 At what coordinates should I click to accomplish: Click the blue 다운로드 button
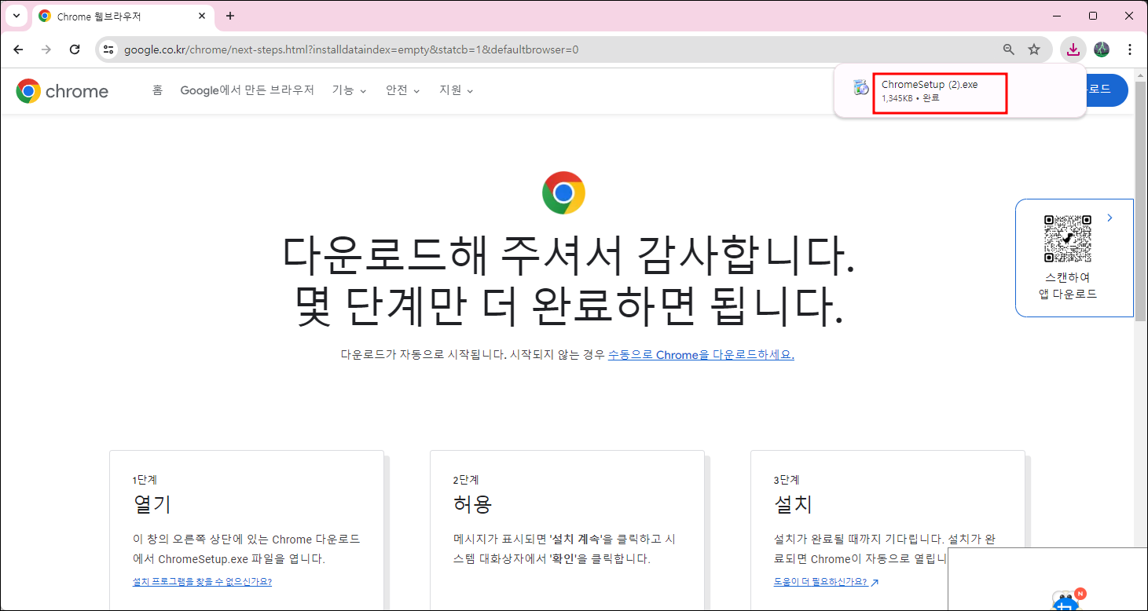click(1106, 90)
